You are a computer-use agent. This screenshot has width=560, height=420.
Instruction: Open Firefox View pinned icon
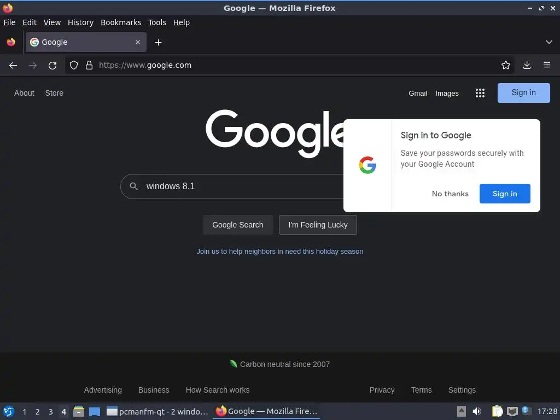click(x=11, y=42)
